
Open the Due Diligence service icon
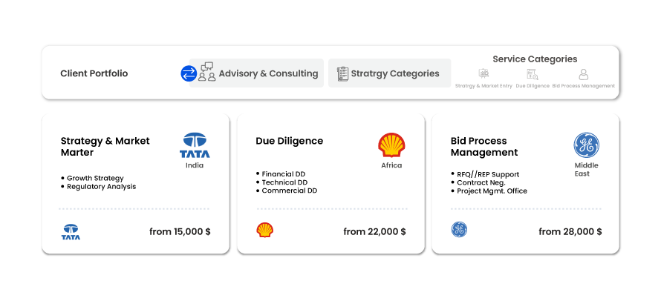(532, 74)
